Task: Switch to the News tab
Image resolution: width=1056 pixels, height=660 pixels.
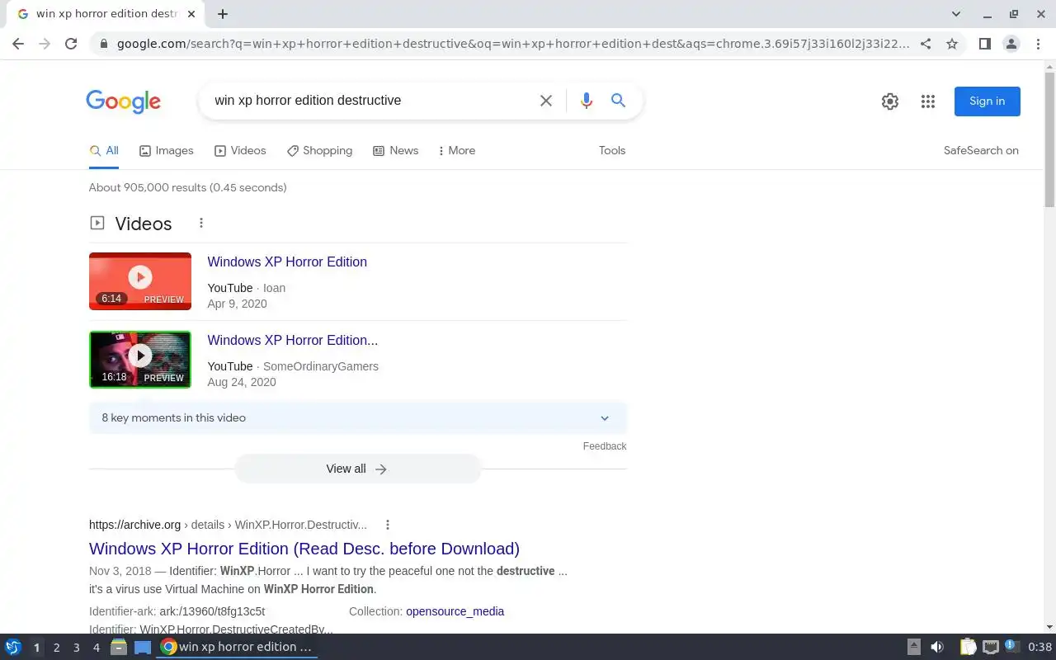Action: click(396, 151)
